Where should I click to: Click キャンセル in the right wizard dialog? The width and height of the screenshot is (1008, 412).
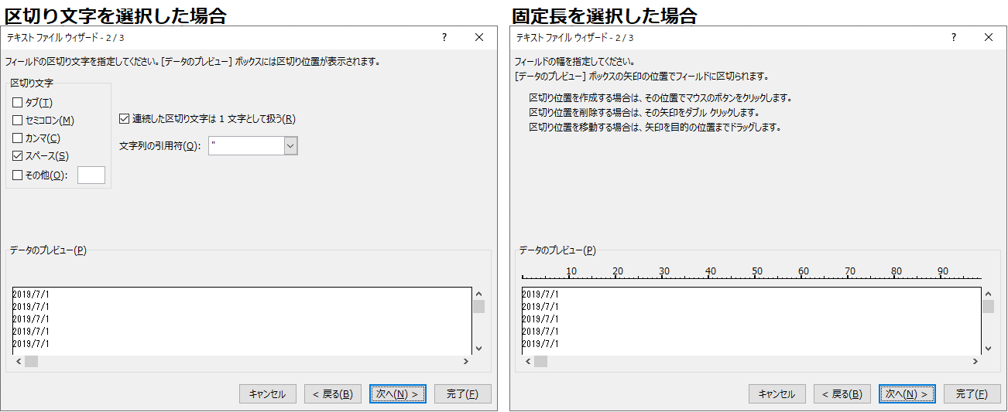coord(777,394)
